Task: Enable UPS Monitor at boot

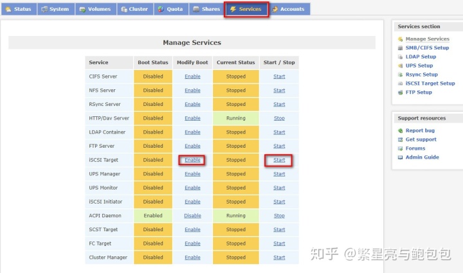Action: pos(192,188)
